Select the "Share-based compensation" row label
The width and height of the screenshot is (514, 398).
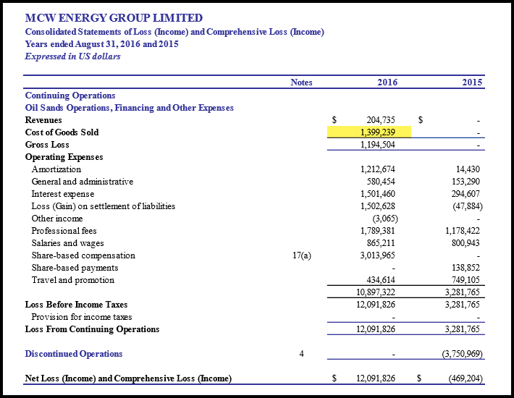point(83,255)
